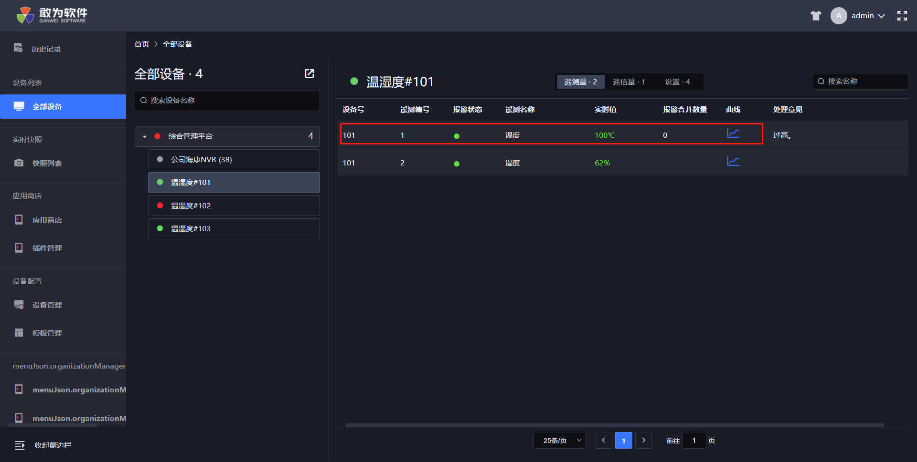Viewport: 917px width, 462px height.
Task: Go to next page arrow
Action: [644, 441]
